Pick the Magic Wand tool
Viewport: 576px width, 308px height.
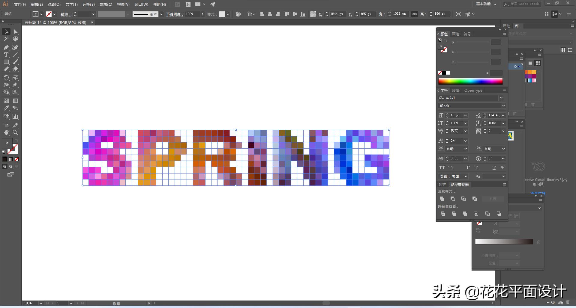[6, 39]
